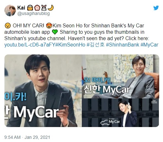Open the @usagiharublog handle

tap(33, 14)
